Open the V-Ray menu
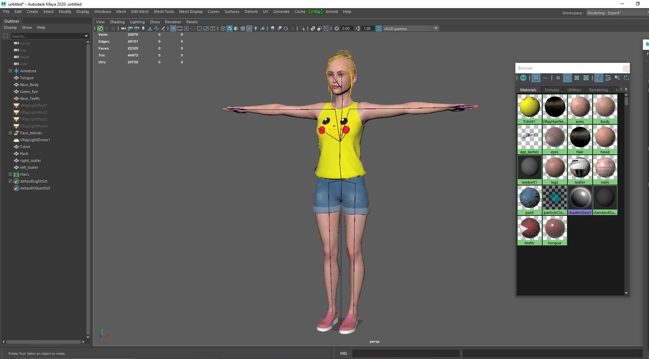The image size is (649, 359). 315,11
